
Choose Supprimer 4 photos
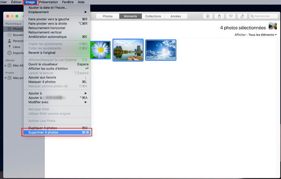tap(57, 132)
